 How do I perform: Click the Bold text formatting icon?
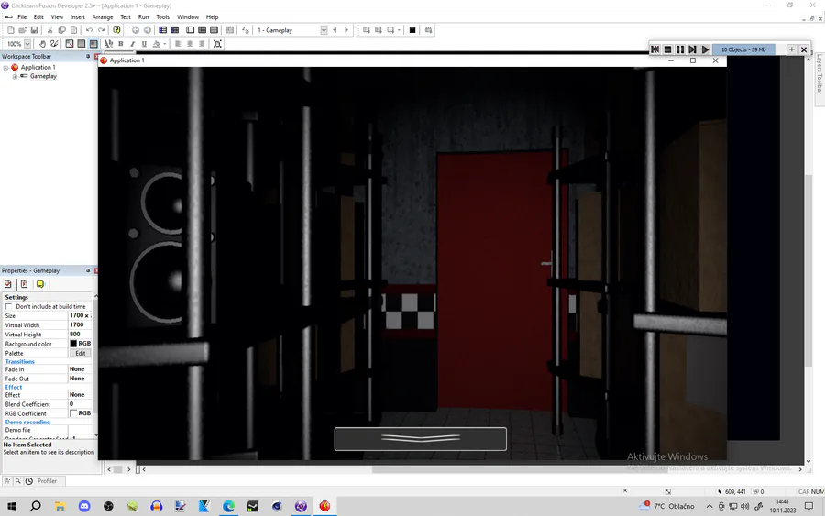click(x=120, y=44)
